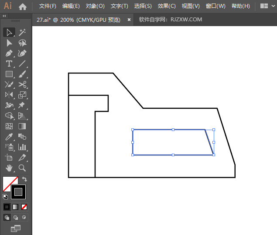Select the Magic Wand tool

pos(22,32)
